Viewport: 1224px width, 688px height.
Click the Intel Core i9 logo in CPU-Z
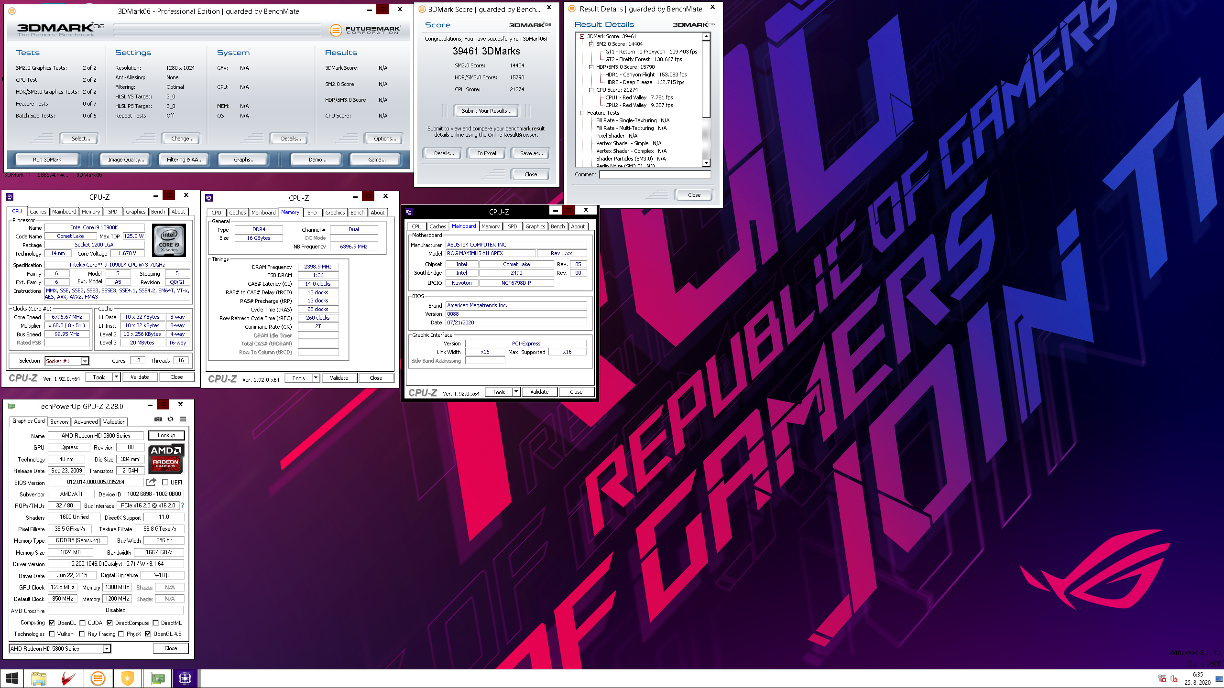[169, 241]
